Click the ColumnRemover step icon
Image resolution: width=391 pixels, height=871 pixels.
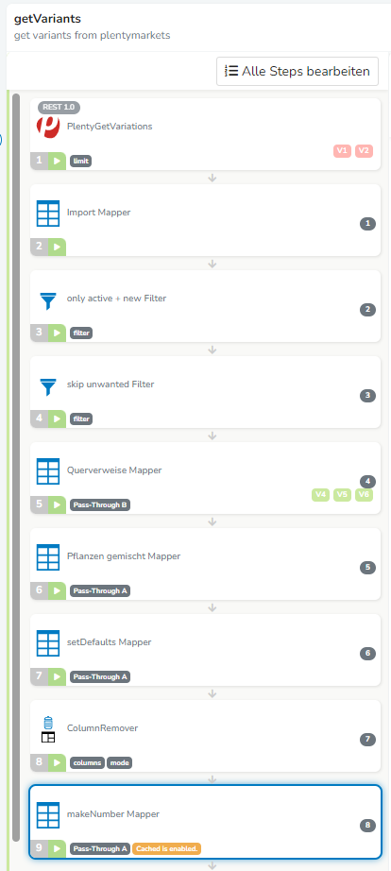click(48, 729)
